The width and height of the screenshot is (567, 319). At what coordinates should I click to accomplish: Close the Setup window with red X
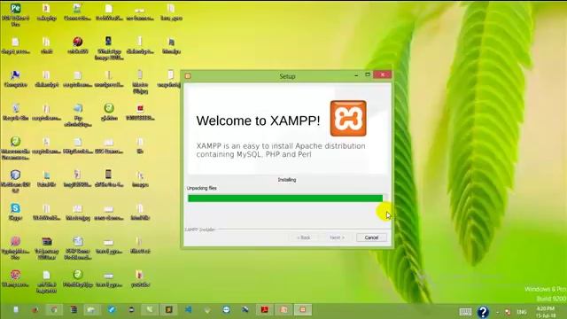pyautogui.click(x=383, y=74)
